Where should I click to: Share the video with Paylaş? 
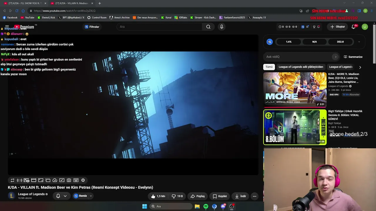pyautogui.click(x=197, y=196)
